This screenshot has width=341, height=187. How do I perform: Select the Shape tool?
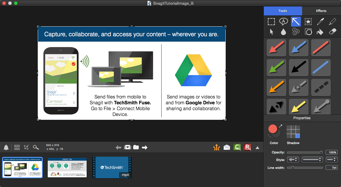point(309,32)
